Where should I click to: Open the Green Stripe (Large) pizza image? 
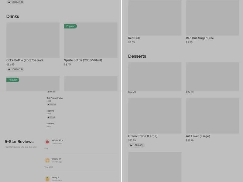tap(155, 116)
